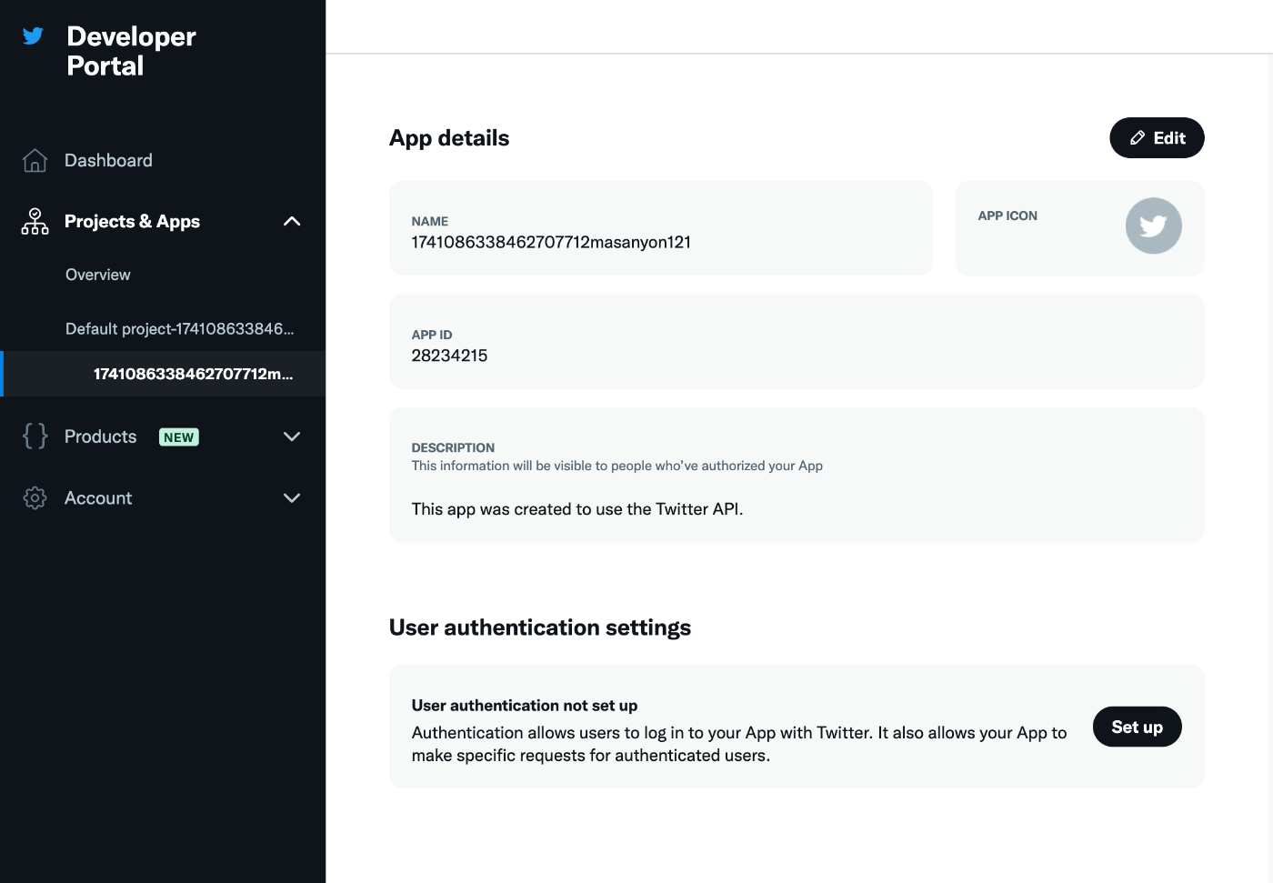This screenshot has height=883, width=1273.
Task: Click app name 1741086338462707712masanyon121
Action: click(551, 242)
